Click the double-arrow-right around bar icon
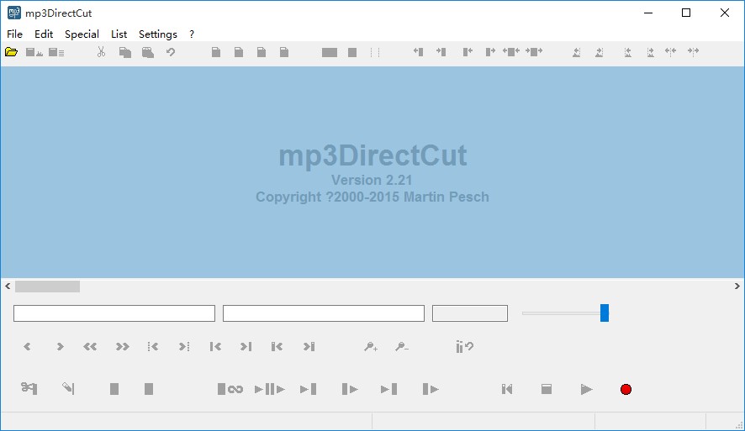The width and height of the screenshot is (745, 431). tap(534, 52)
